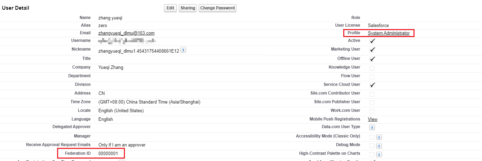Enable the Knowledge User checkbox
The image size is (482, 161).
click(372, 68)
